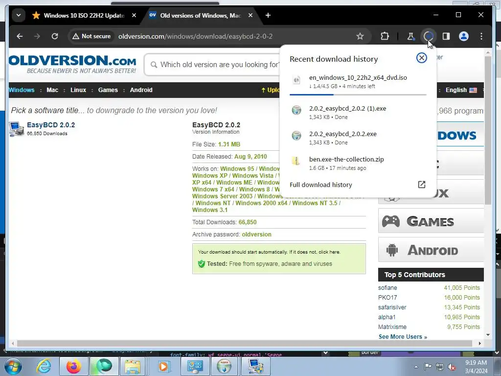
Task: Reload the oldversion.com page
Action: pos(55,36)
